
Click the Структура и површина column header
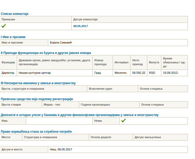pyautogui.click(x=41, y=137)
